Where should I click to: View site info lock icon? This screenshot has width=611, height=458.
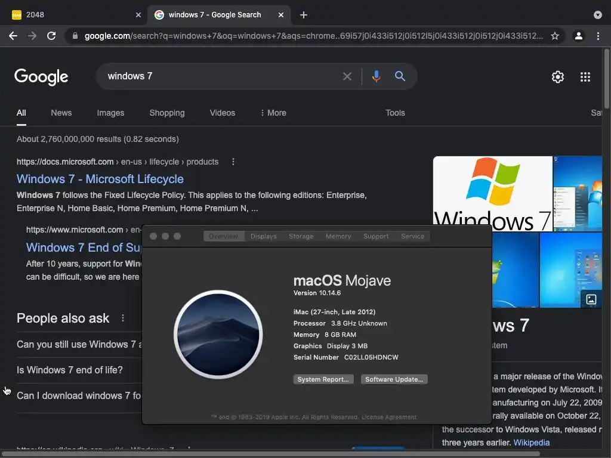[x=75, y=36]
